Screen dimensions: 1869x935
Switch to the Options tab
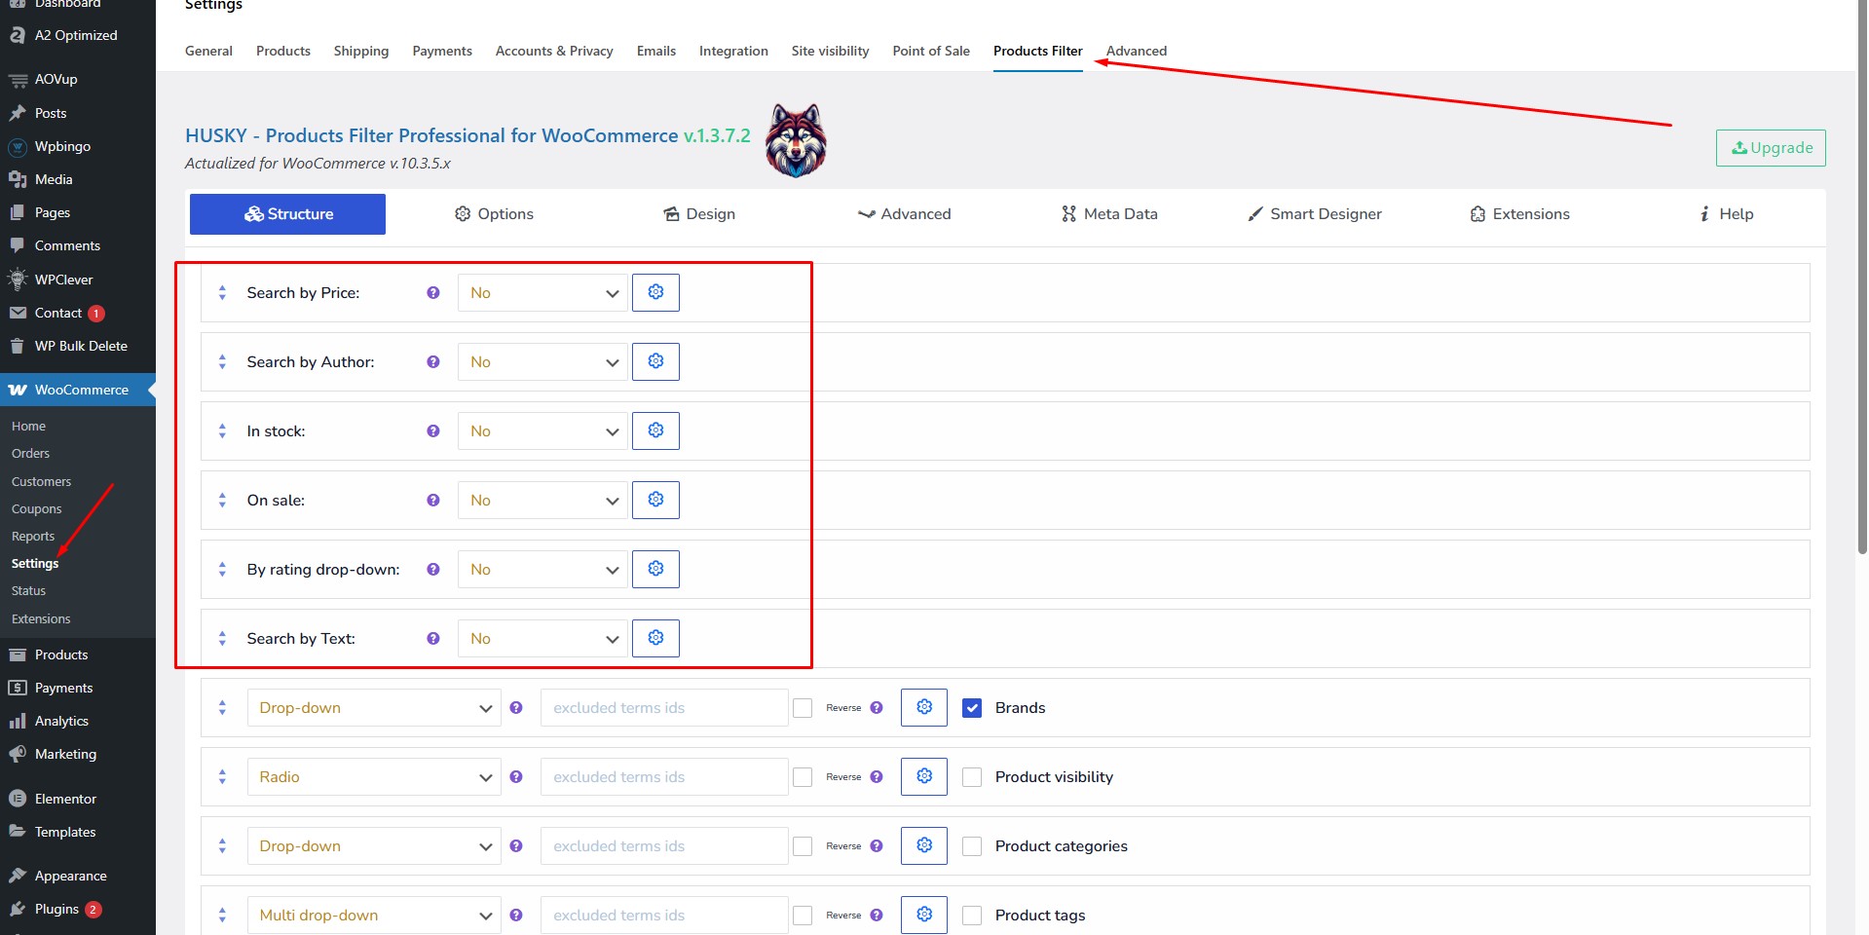click(x=494, y=214)
